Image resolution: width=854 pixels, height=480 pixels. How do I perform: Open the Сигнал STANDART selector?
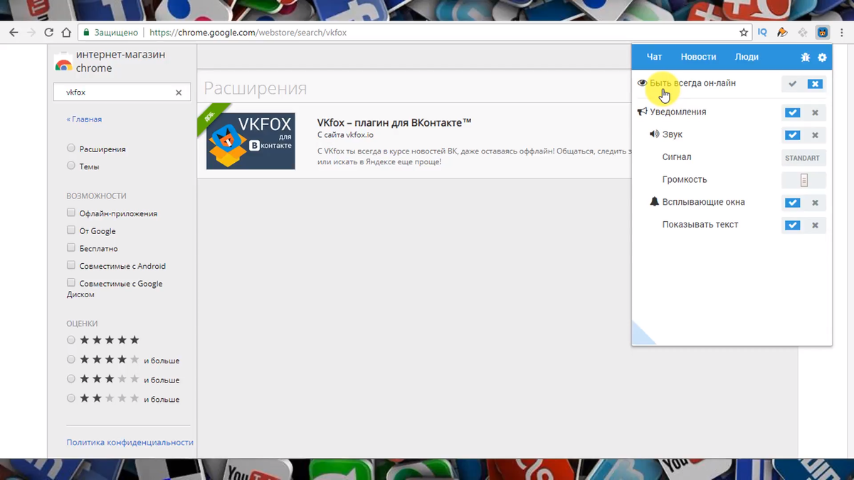pos(803,158)
